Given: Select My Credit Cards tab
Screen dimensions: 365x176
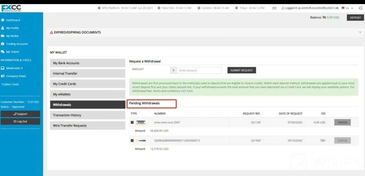Looking at the screenshot, I should pyautogui.click(x=88, y=84).
